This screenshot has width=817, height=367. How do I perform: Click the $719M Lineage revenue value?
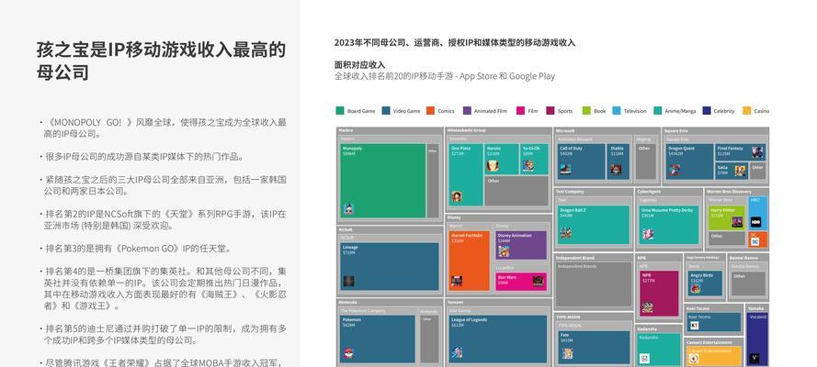tap(348, 252)
